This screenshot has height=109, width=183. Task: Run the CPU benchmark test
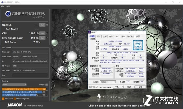[x=42, y=33]
